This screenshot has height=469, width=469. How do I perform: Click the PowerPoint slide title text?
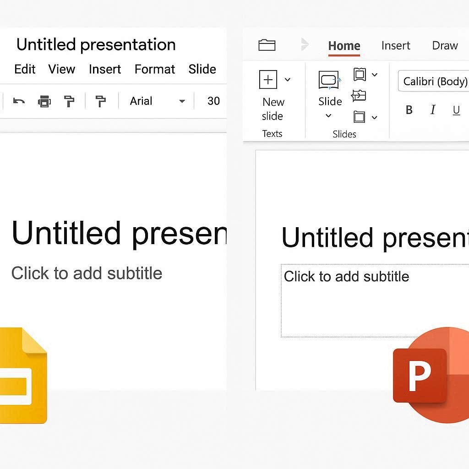pos(375,238)
